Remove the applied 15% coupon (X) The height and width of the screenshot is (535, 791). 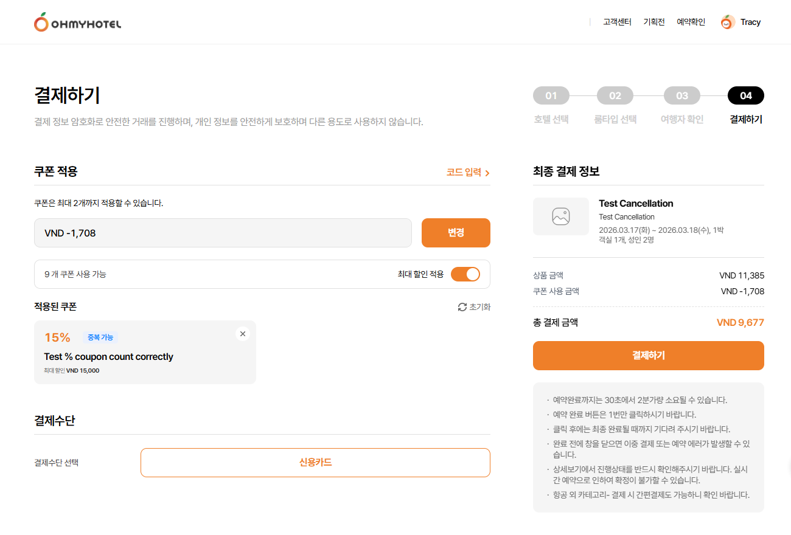pos(243,334)
